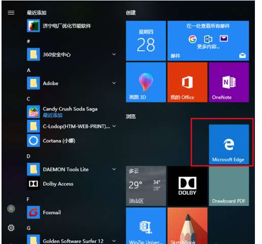Jump to letter A section header
Screen dimensions: 262x244
click(x=29, y=70)
